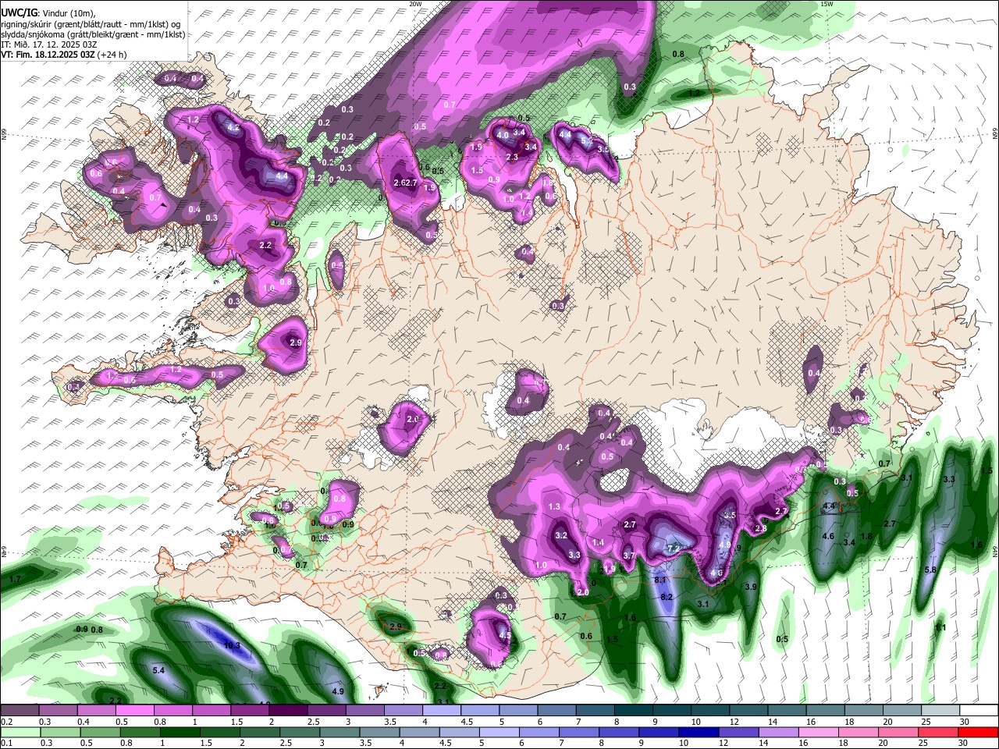The height and width of the screenshot is (749, 999).
Task: Click the dark navy swatch between 10 and 12 in the rain legend
Action: click(699, 732)
